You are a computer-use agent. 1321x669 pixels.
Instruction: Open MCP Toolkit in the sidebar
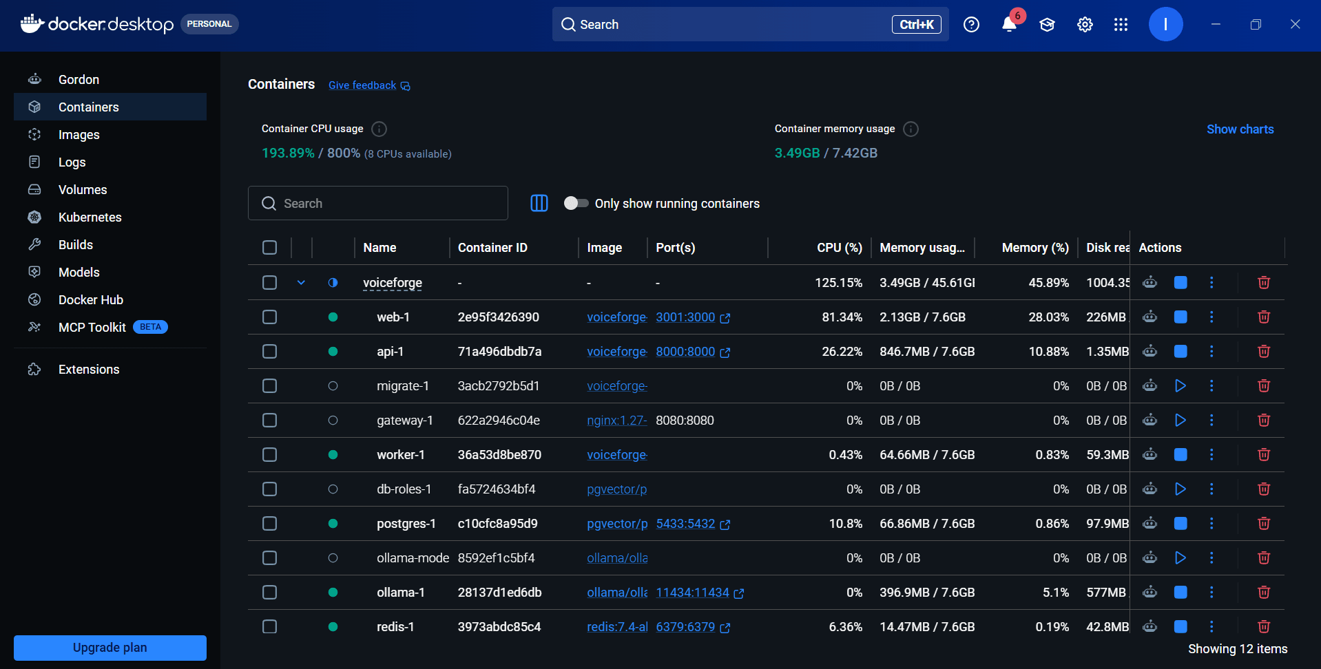click(110, 327)
